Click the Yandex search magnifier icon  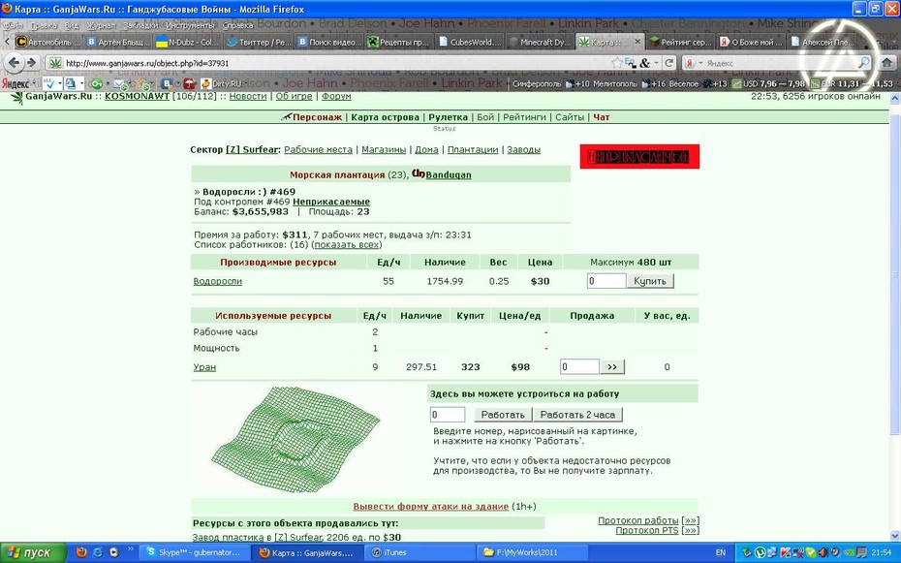(862, 63)
